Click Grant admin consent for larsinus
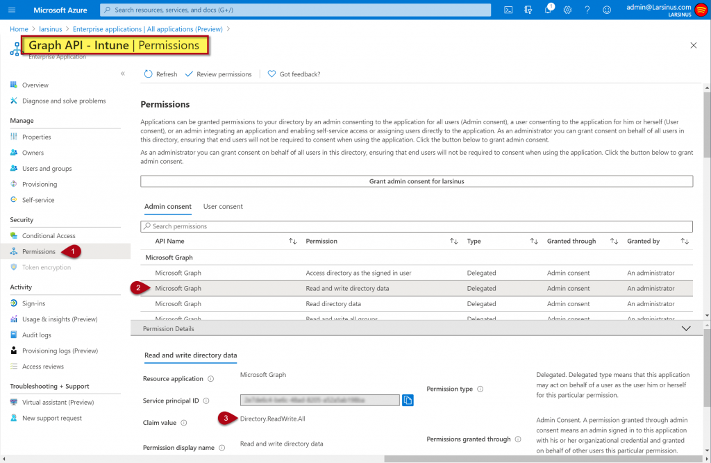The image size is (711, 463). coord(416,181)
